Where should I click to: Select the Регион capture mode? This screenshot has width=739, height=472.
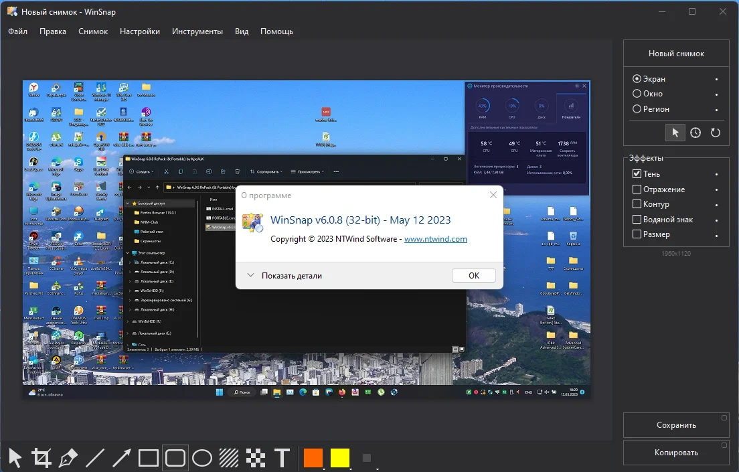click(x=651, y=109)
